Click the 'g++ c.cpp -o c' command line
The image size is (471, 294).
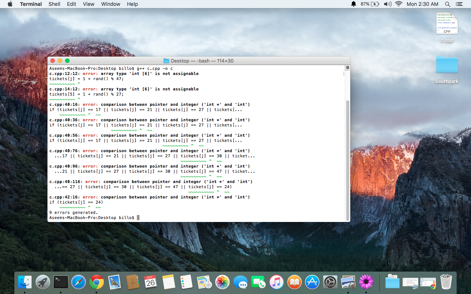(155, 68)
